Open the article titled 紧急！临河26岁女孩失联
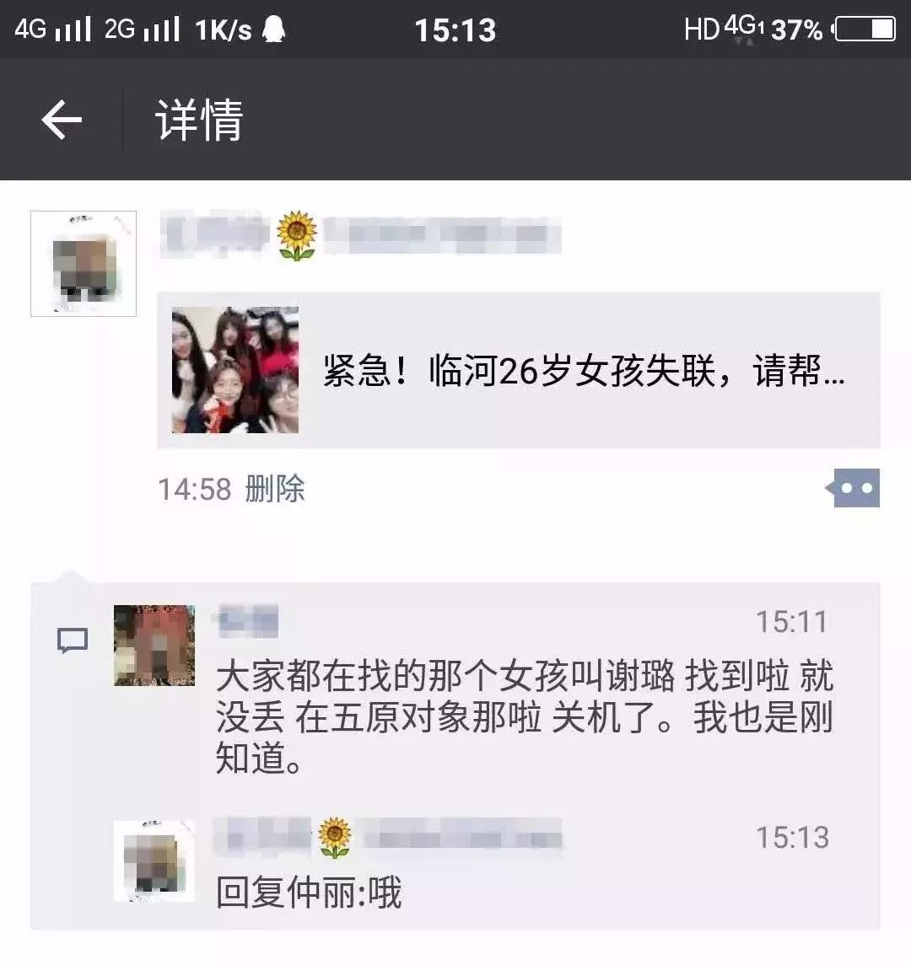 [584, 371]
